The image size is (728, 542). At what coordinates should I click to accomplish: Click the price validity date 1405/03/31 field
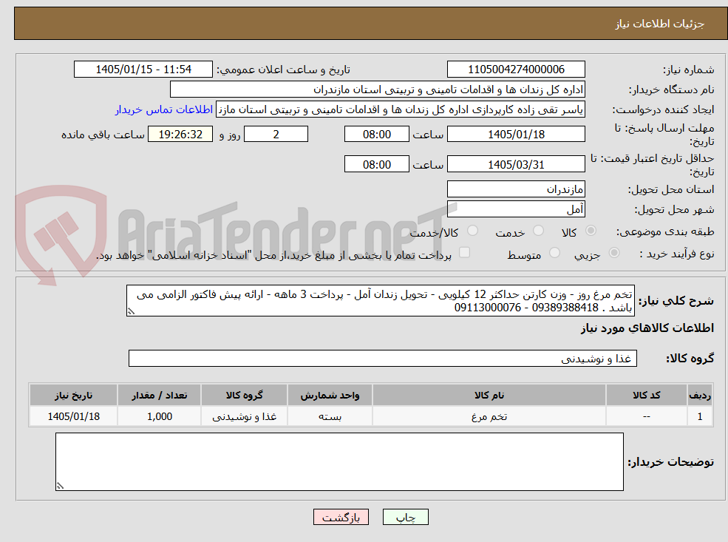tap(516, 164)
